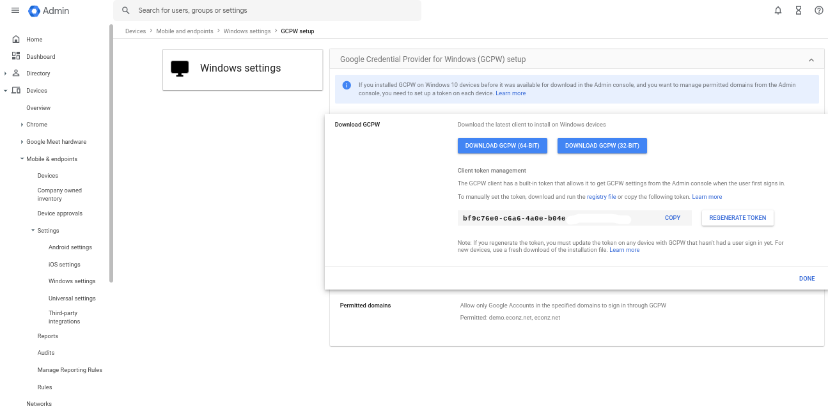The height and width of the screenshot is (411, 828).
Task: Click Learn more in the info banner
Action: [511, 93]
